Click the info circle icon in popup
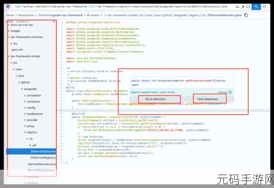Screen dimensions: 274x188 point(230,92)
